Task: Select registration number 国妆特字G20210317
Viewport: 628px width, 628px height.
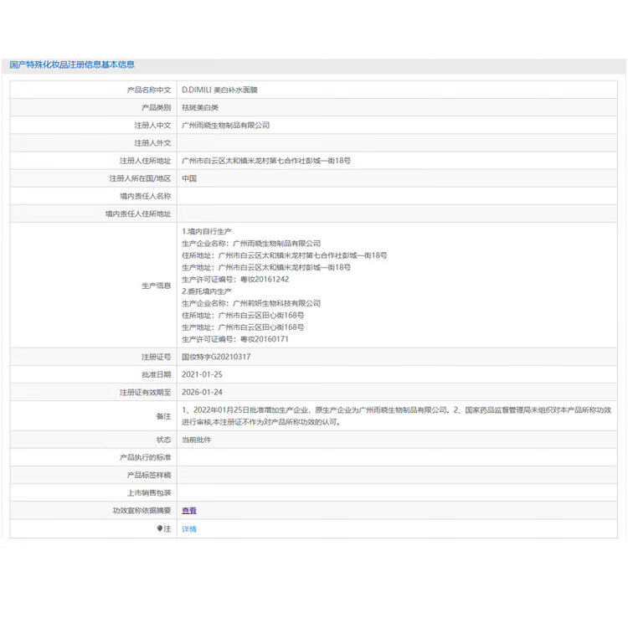Action: point(216,357)
